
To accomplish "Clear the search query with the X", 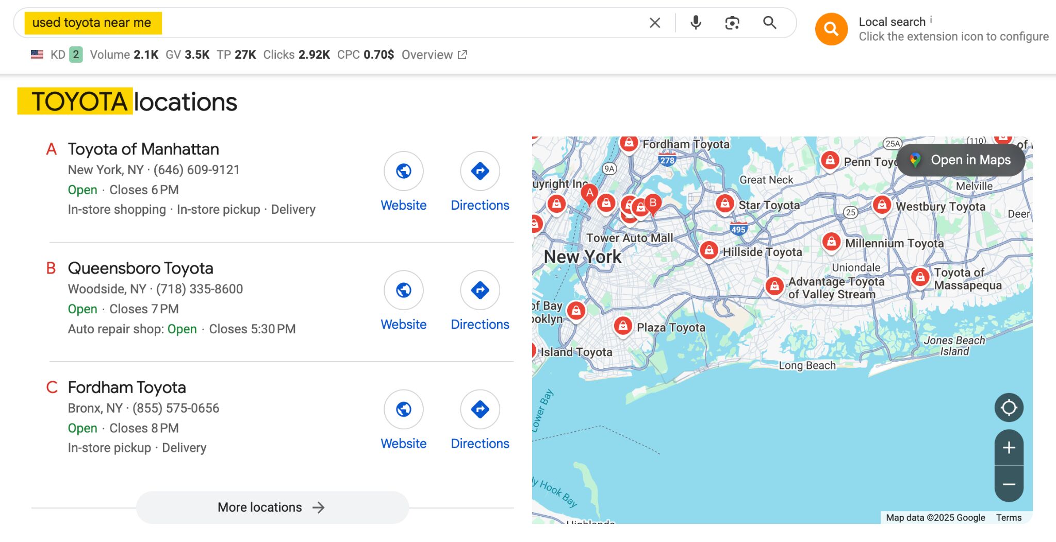I will click(x=654, y=23).
